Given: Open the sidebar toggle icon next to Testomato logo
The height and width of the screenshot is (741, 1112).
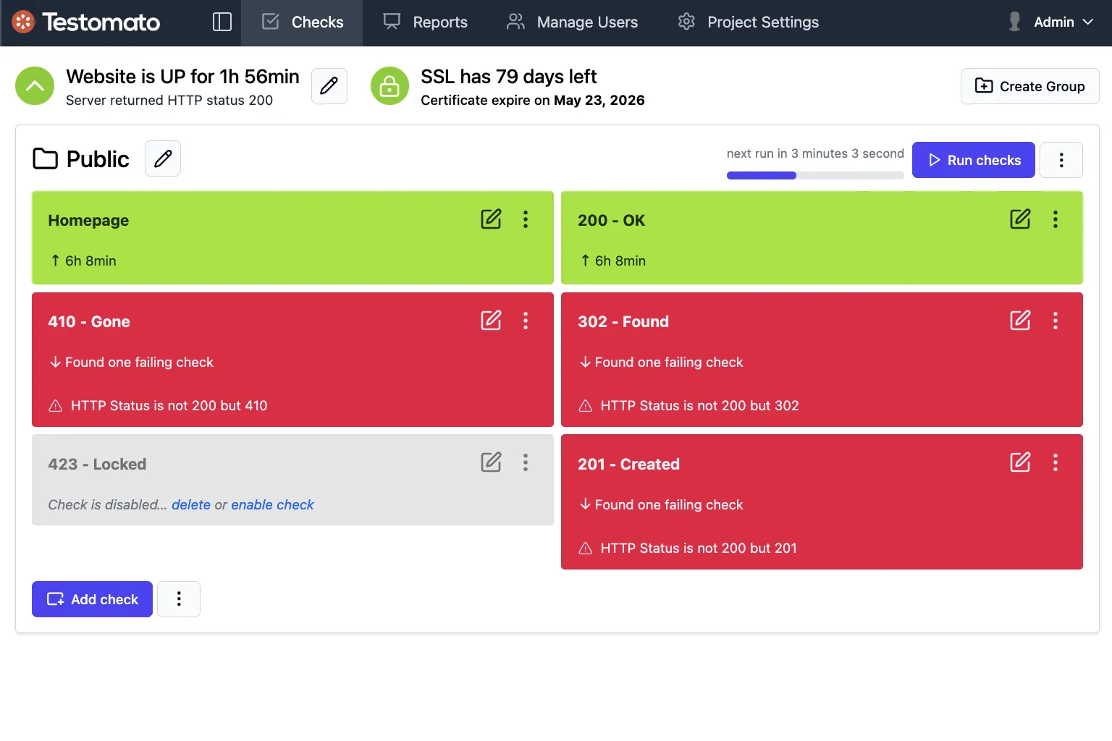Looking at the screenshot, I should [222, 22].
